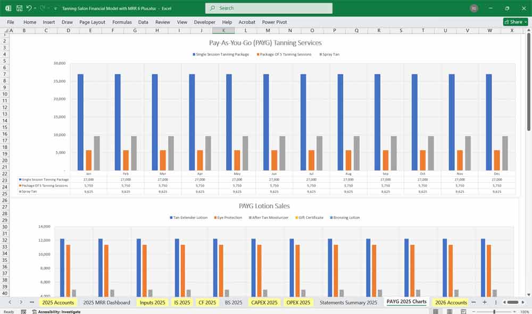Screen dimensions: 532x314
Task: Add a new sheet with plus icon
Action: pos(484,302)
